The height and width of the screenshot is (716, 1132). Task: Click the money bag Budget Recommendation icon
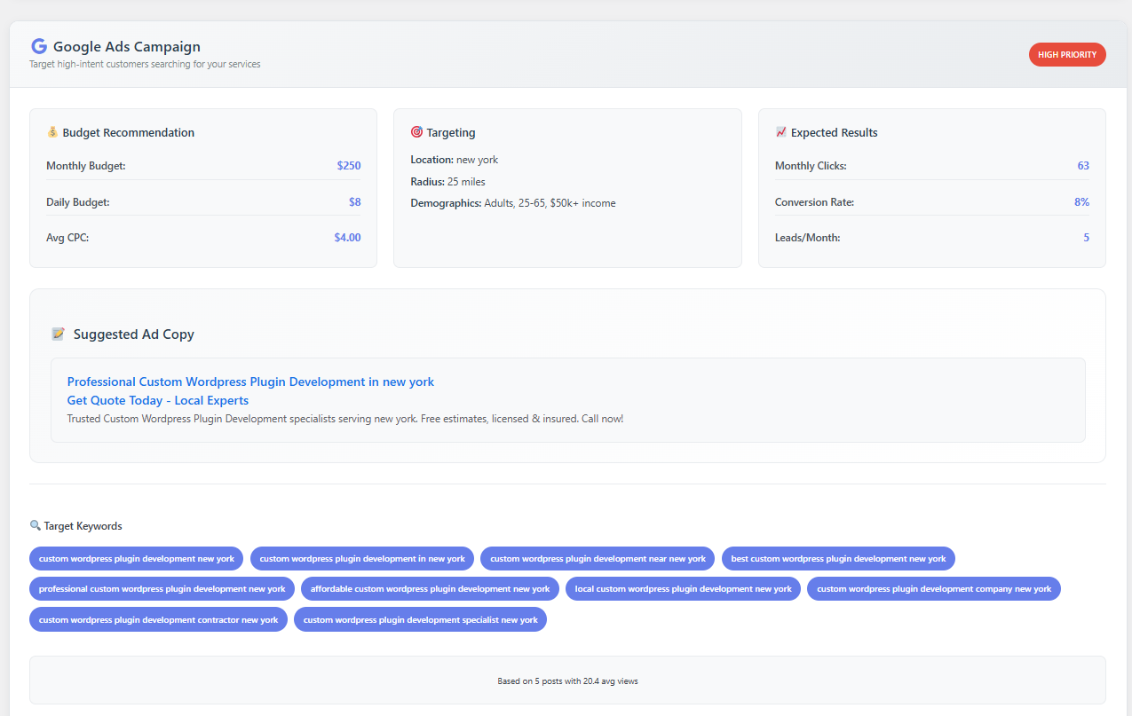tap(52, 132)
